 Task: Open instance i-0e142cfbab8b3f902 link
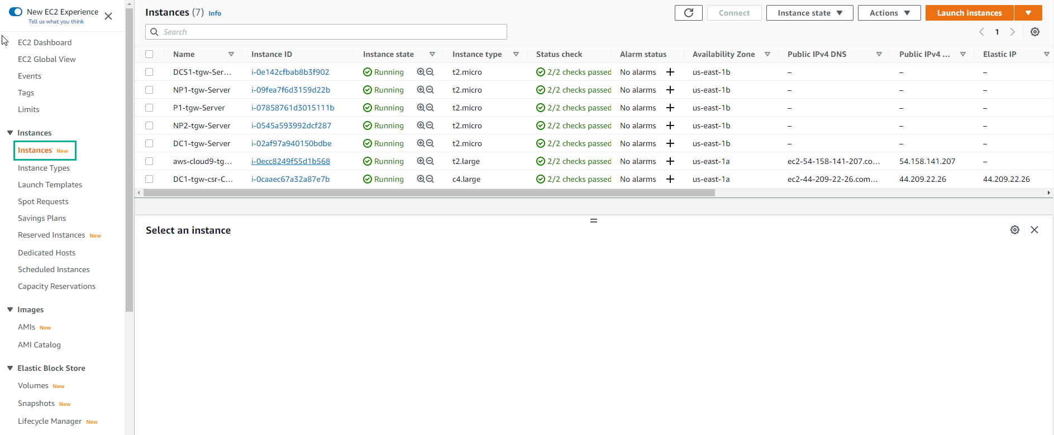(290, 72)
